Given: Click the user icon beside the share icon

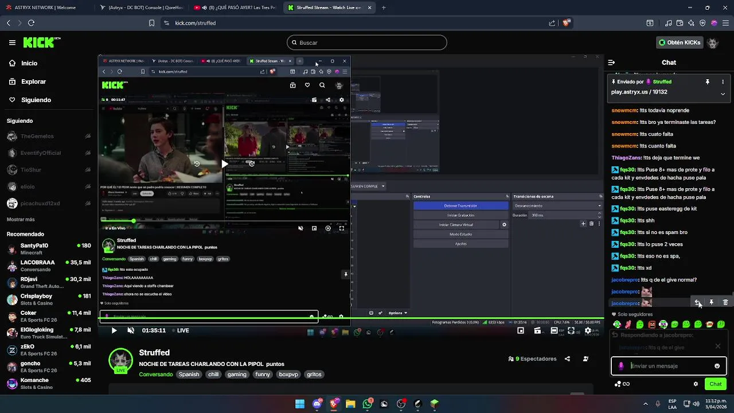Looking at the screenshot, I should 585,359.
